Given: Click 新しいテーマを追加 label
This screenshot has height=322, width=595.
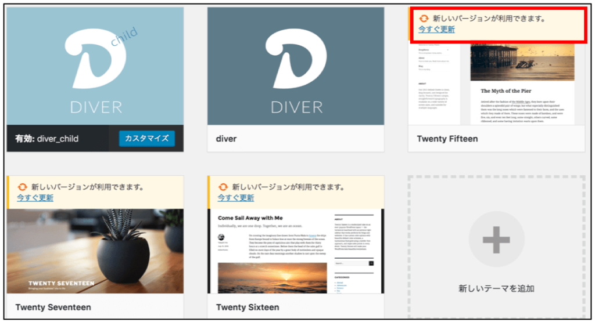Looking at the screenshot, I should click(x=496, y=289).
